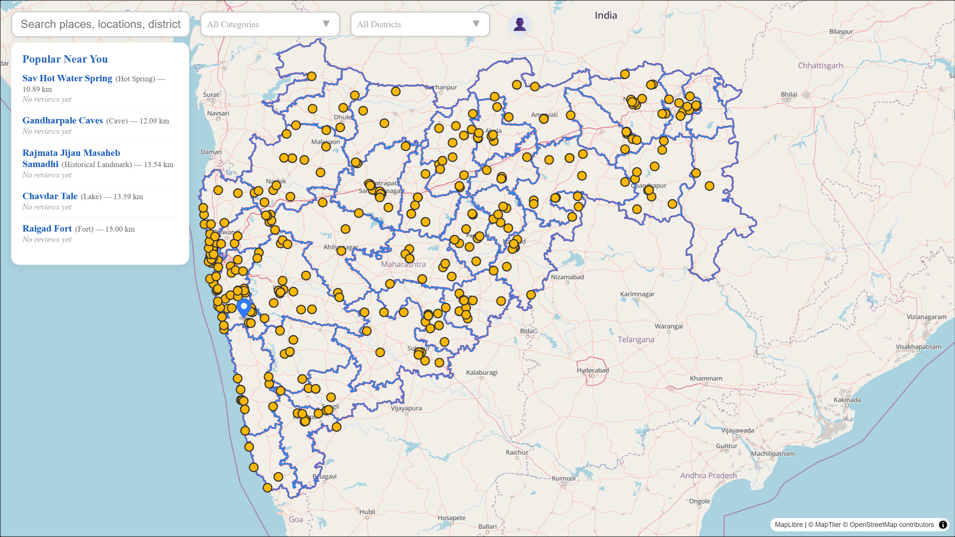Click the yellow marker near Nizamabad
This screenshot has height=537, width=955.
click(531, 295)
